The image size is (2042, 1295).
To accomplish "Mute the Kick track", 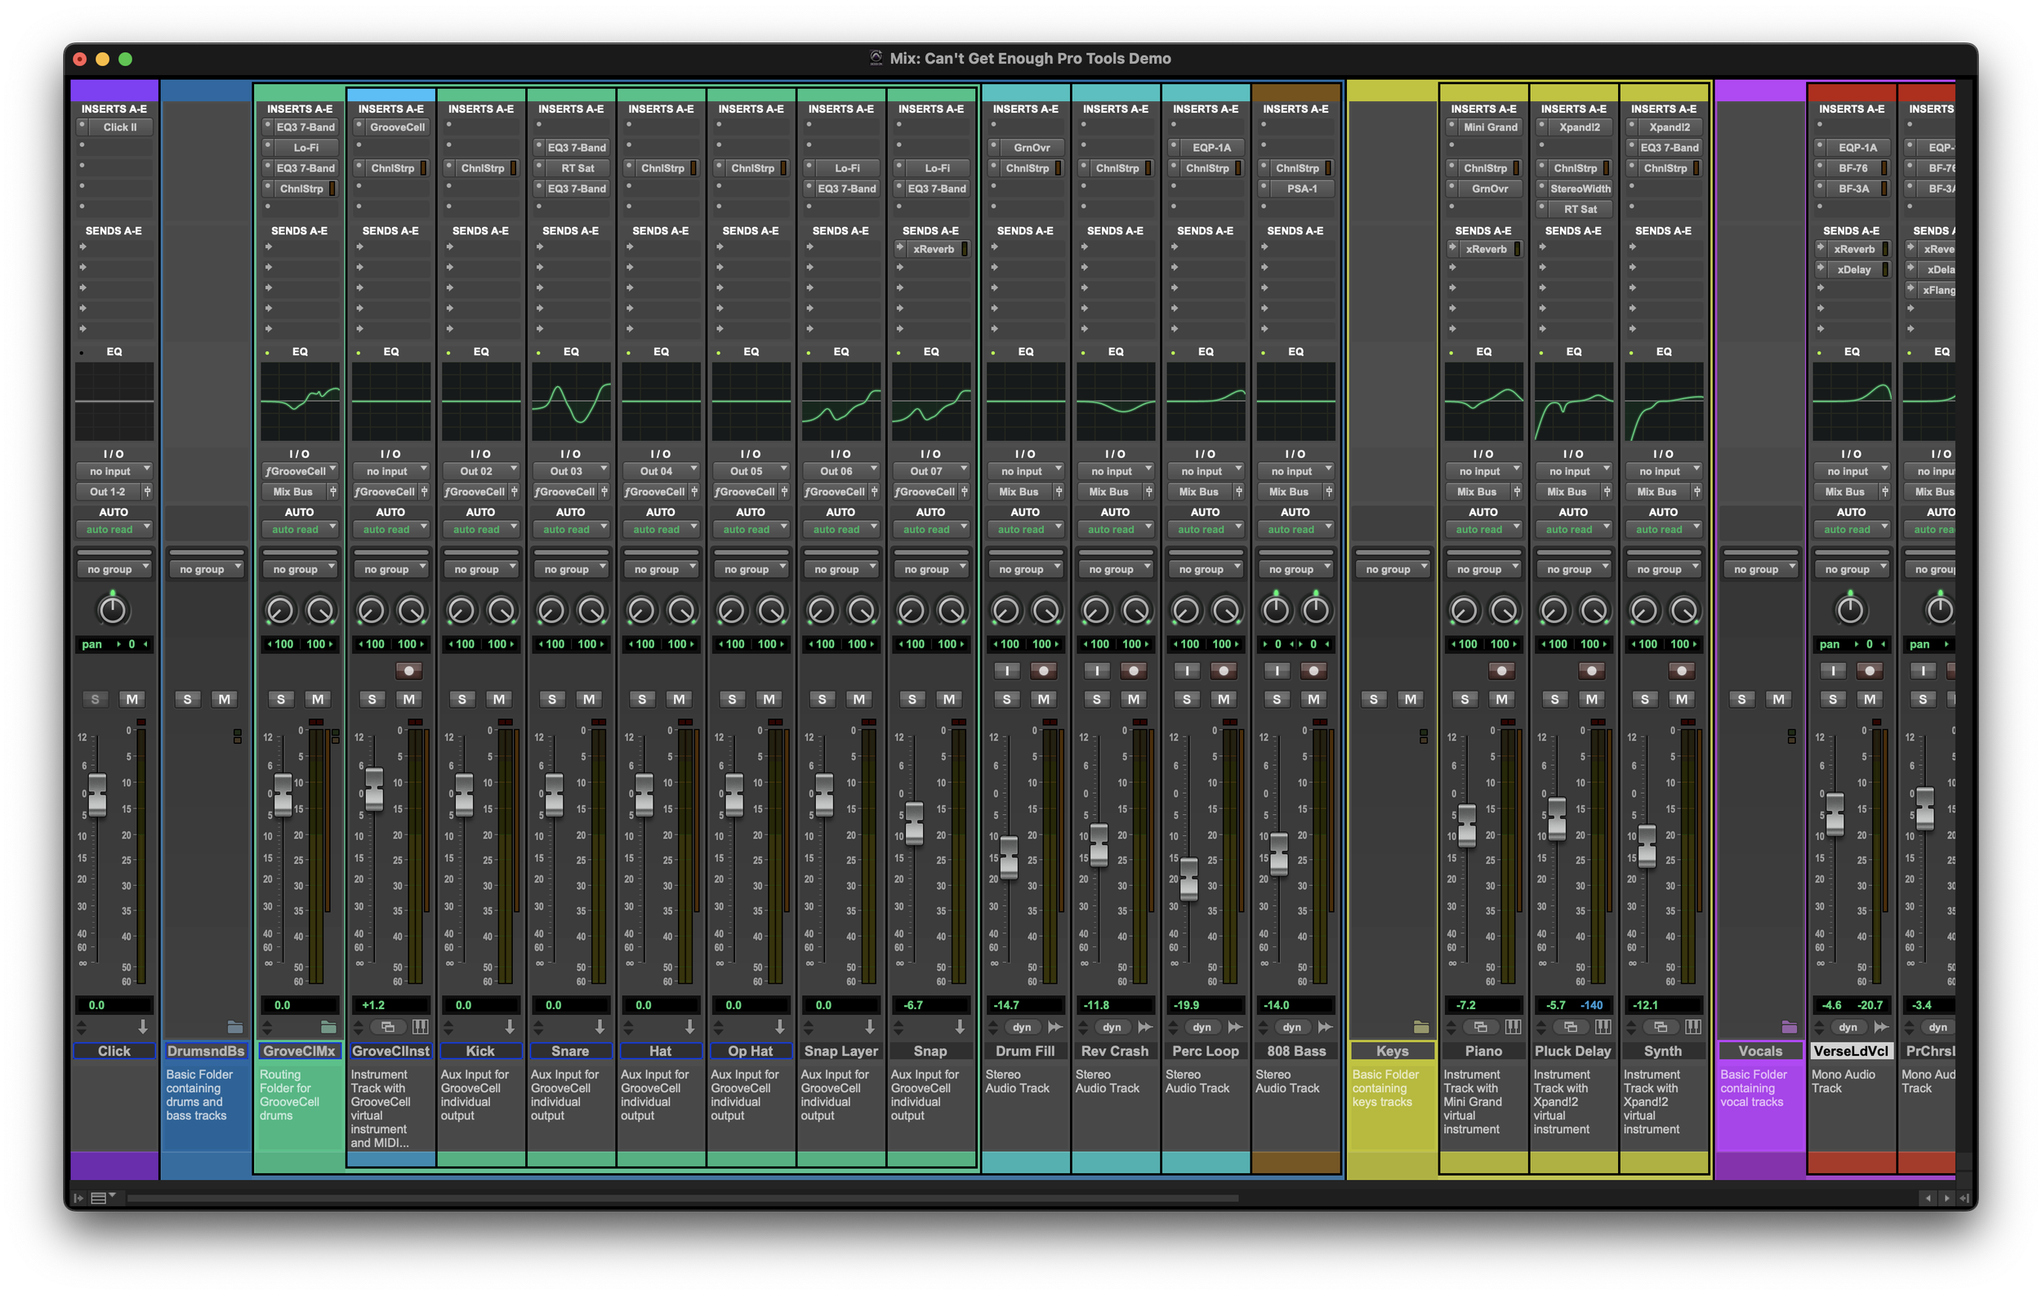I will pos(498,699).
